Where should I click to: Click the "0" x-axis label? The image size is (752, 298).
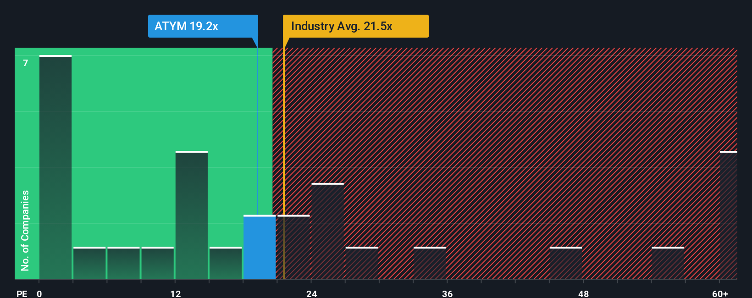coord(39,293)
